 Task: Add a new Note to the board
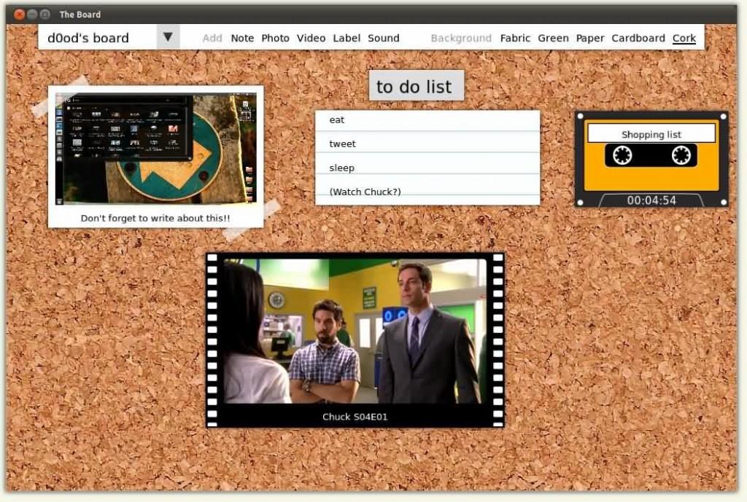242,38
